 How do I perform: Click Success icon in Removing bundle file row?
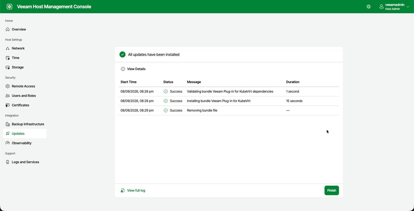(165, 111)
